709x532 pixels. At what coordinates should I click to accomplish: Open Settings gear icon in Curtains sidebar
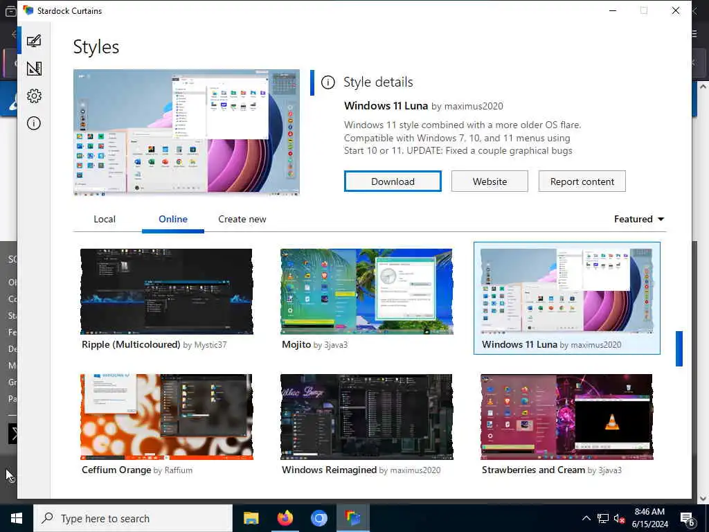pos(34,96)
